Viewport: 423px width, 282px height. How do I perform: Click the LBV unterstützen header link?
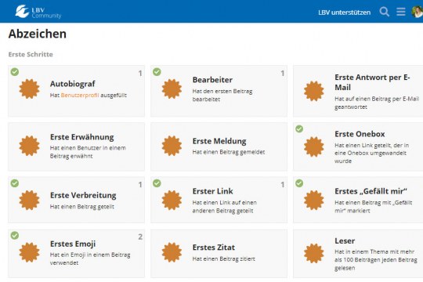coord(344,13)
